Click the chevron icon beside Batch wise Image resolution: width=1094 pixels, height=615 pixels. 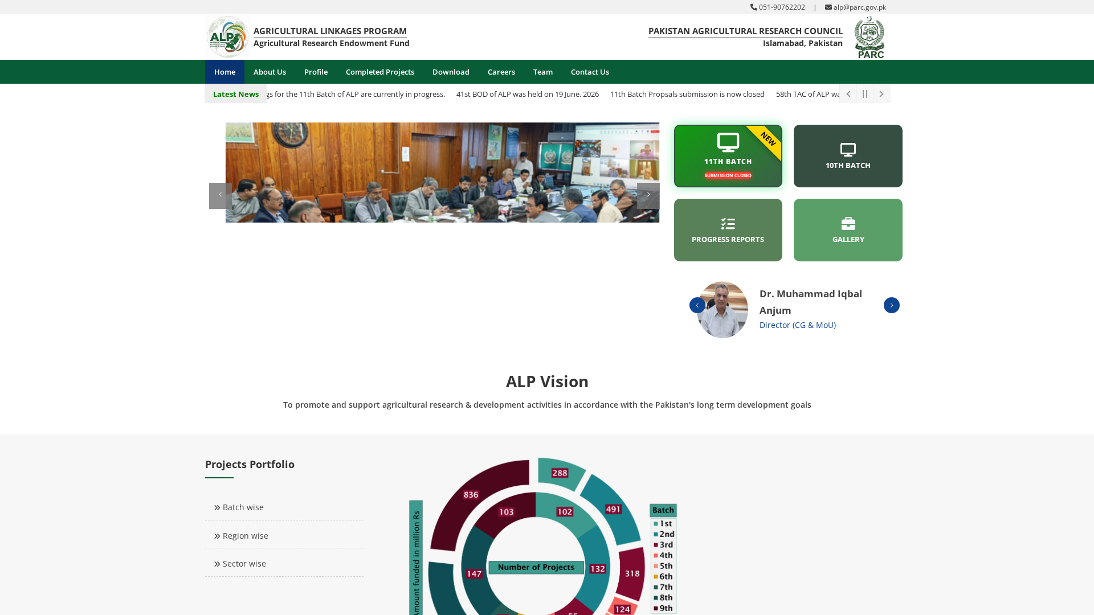point(217,508)
